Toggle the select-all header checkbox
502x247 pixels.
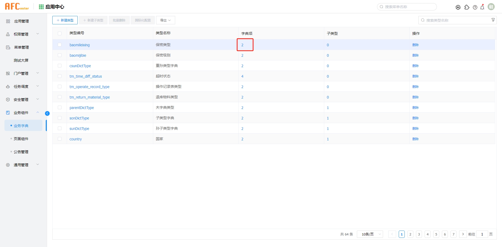[x=60, y=33]
